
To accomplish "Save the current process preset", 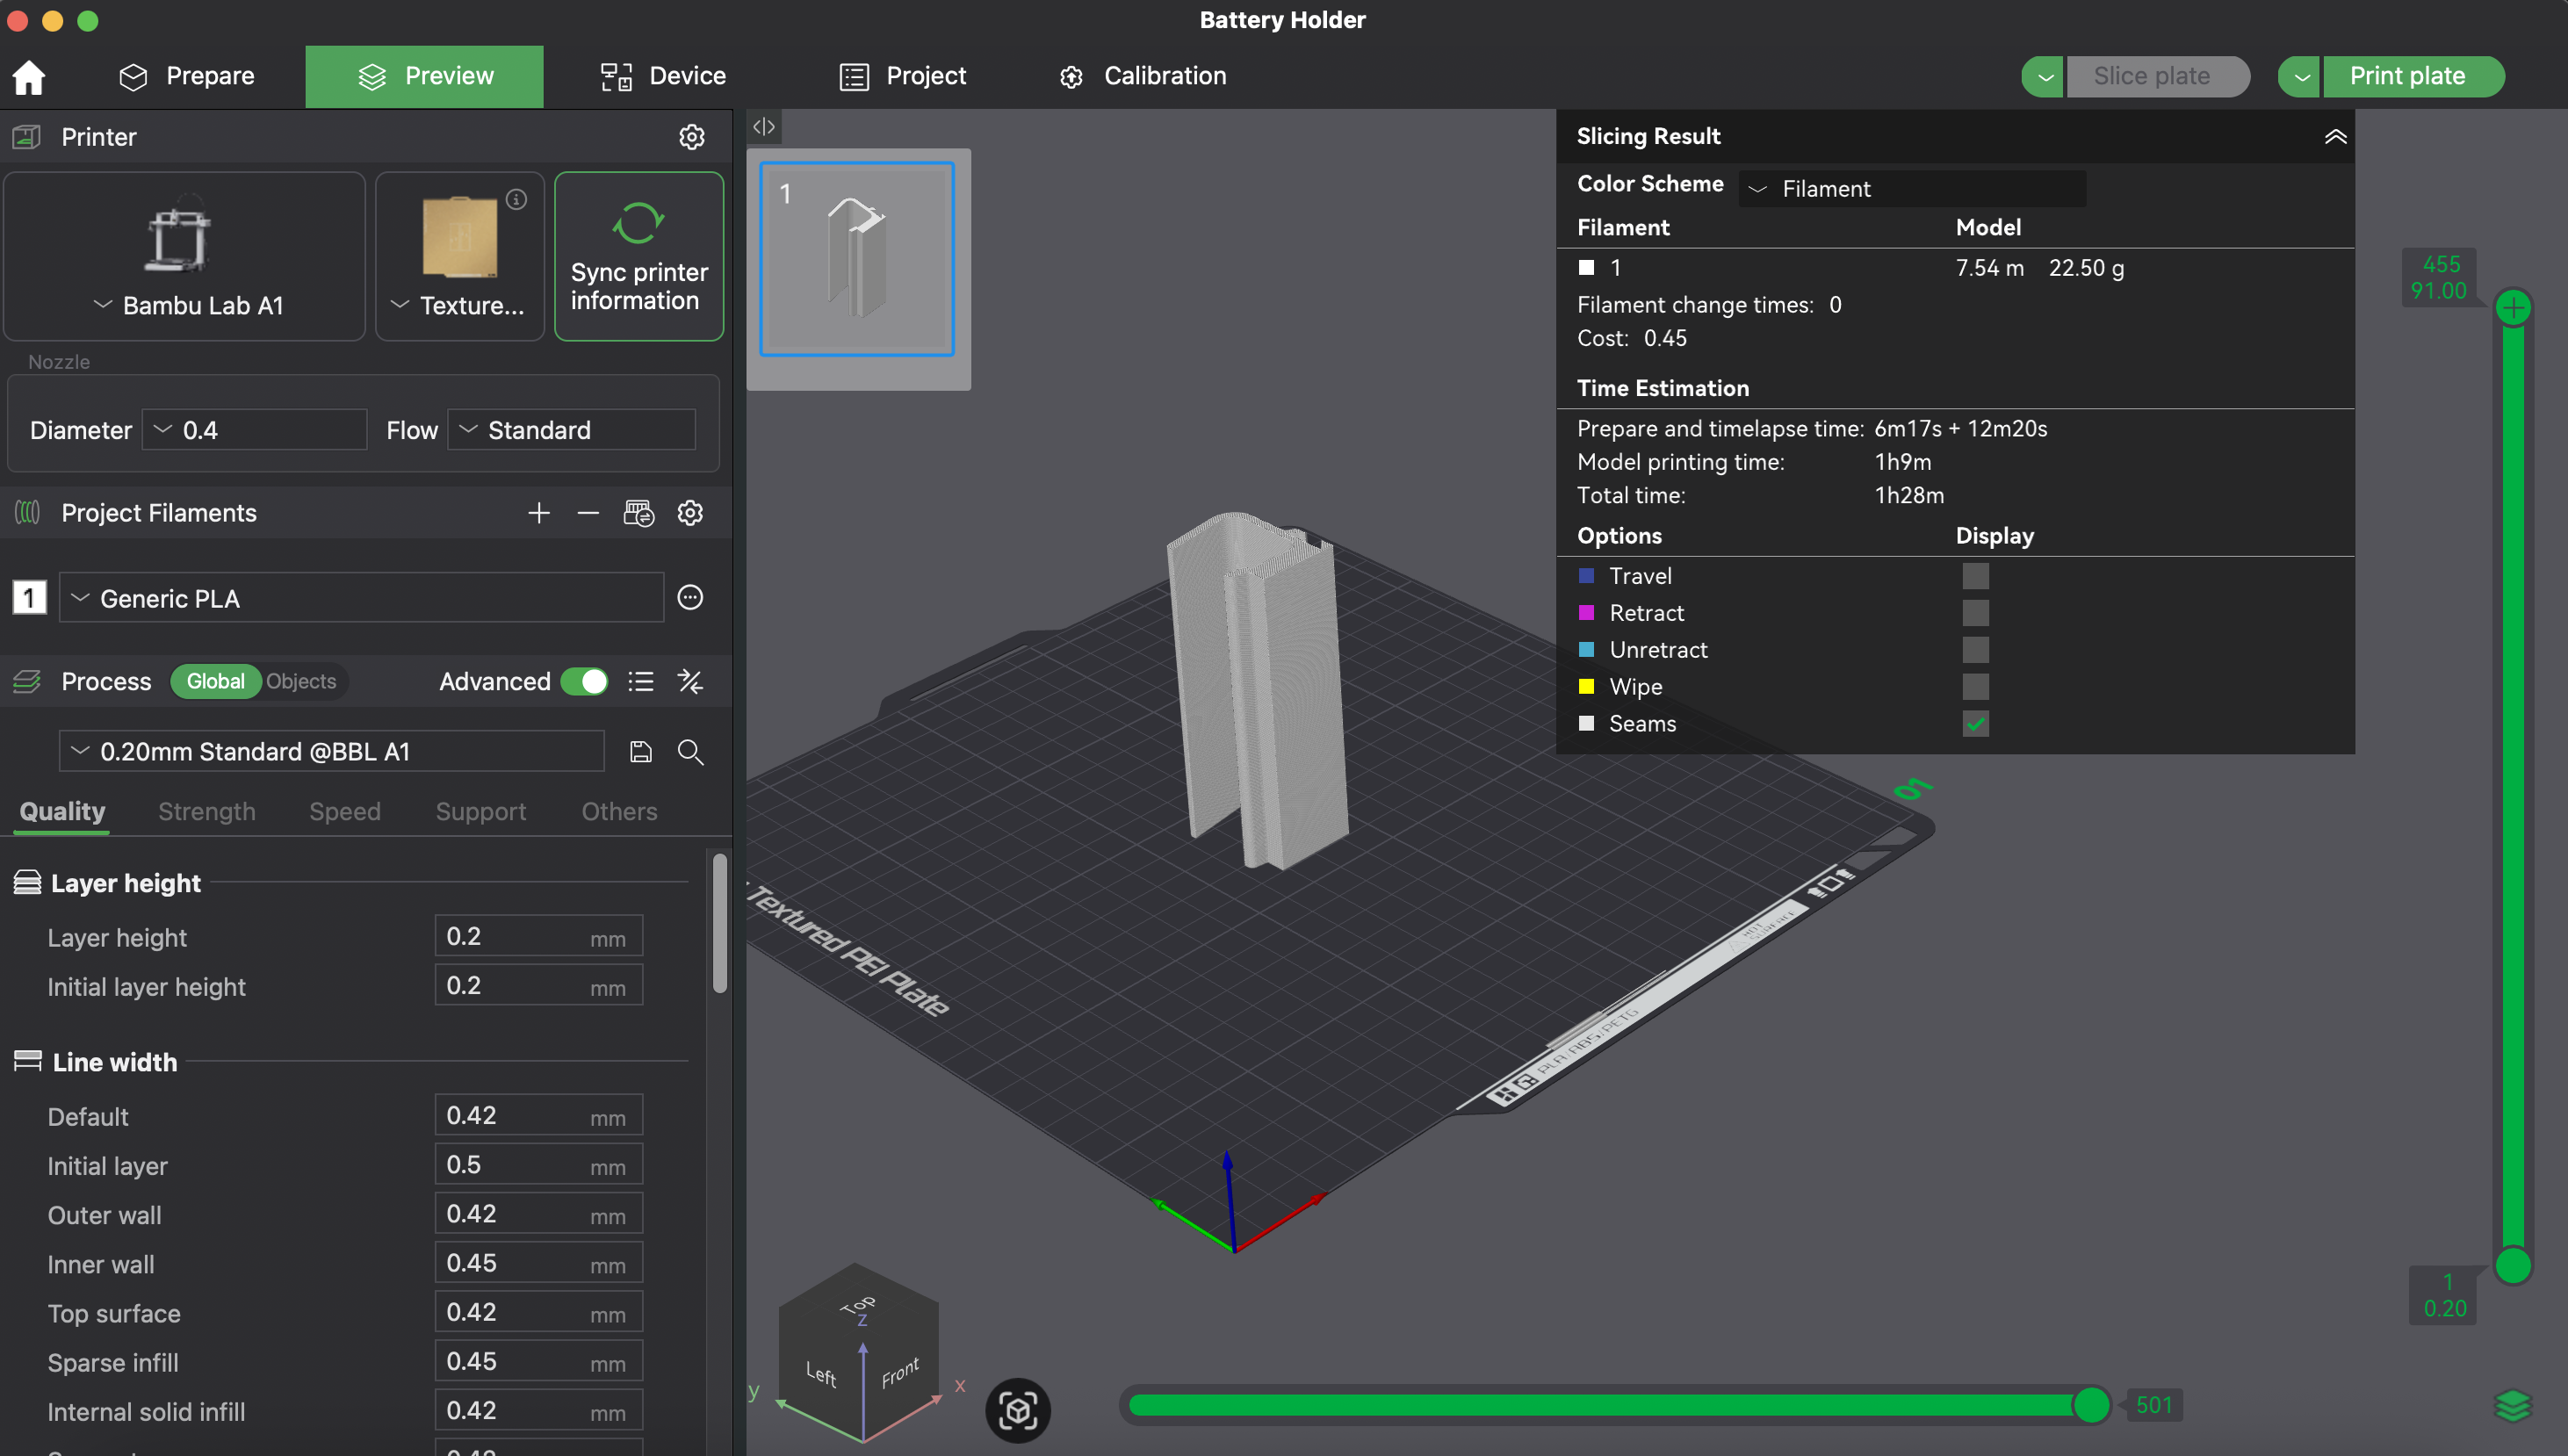I will 641,752.
